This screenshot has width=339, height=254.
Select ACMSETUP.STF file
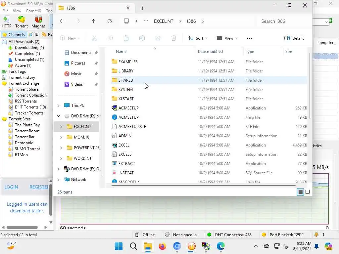pos(132,127)
